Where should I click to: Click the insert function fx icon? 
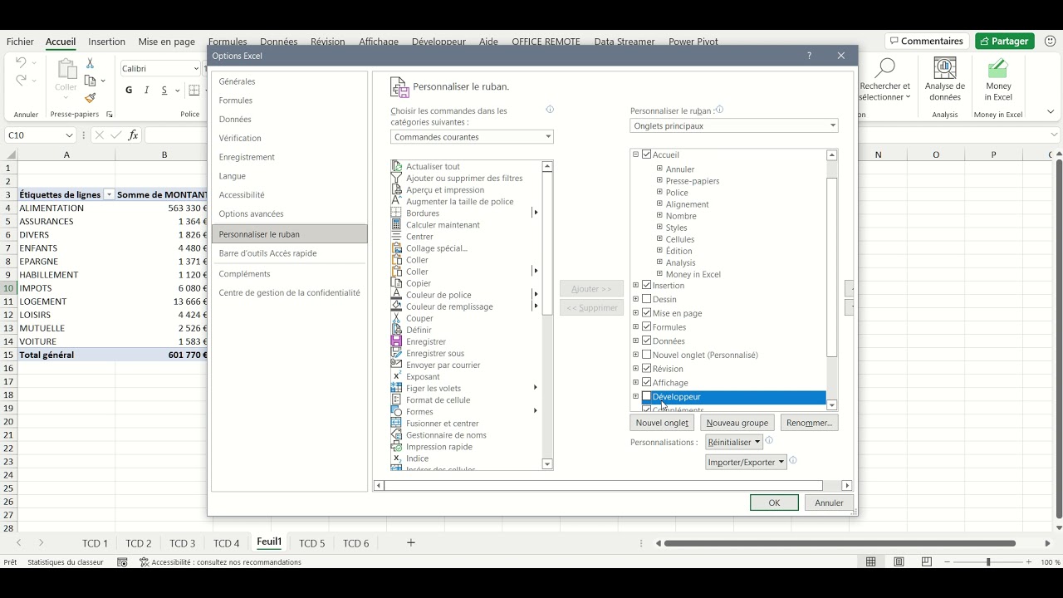(x=133, y=135)
